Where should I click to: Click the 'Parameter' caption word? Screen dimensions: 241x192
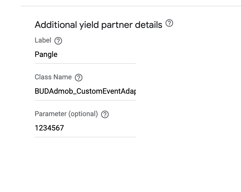(51, 114)
